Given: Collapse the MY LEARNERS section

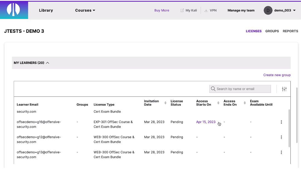Looking at the screenshot, I should click(47, 63).
